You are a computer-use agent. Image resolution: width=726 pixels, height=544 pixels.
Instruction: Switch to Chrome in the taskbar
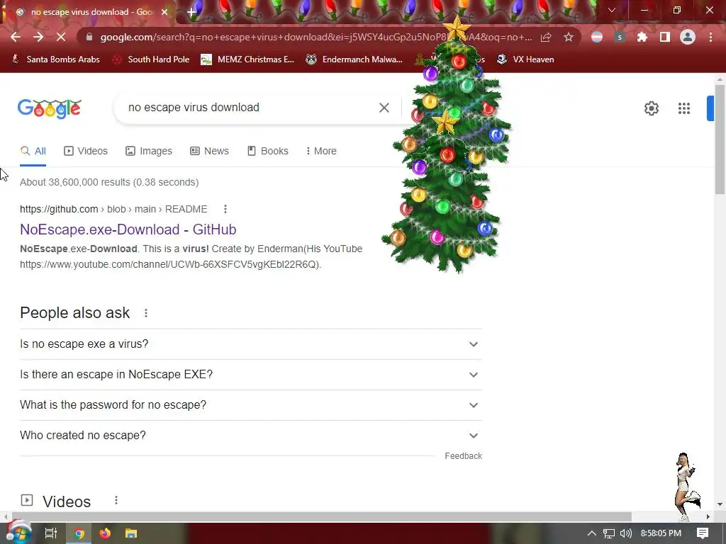pos(79,533)
